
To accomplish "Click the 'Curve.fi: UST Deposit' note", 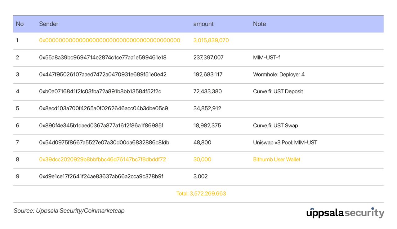I will point(278,91).
